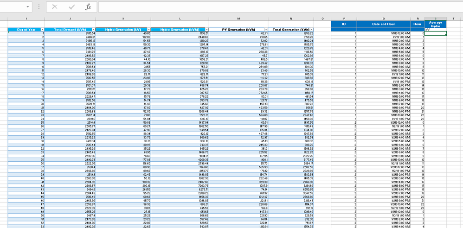Click the 'Total Generation (kWh)' header cell
Viewport: 463px width, 228px height.
coord(291,30)
